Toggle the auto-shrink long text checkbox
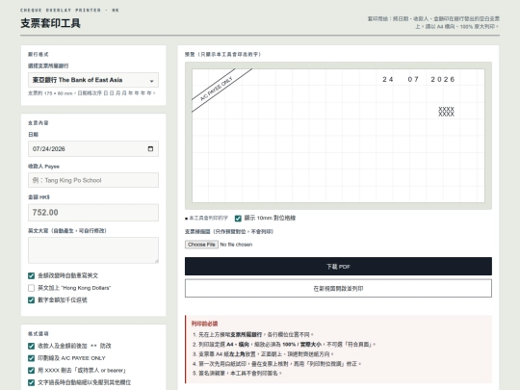The height and width of the screenshot is (390, 520). tap(31, 382)
